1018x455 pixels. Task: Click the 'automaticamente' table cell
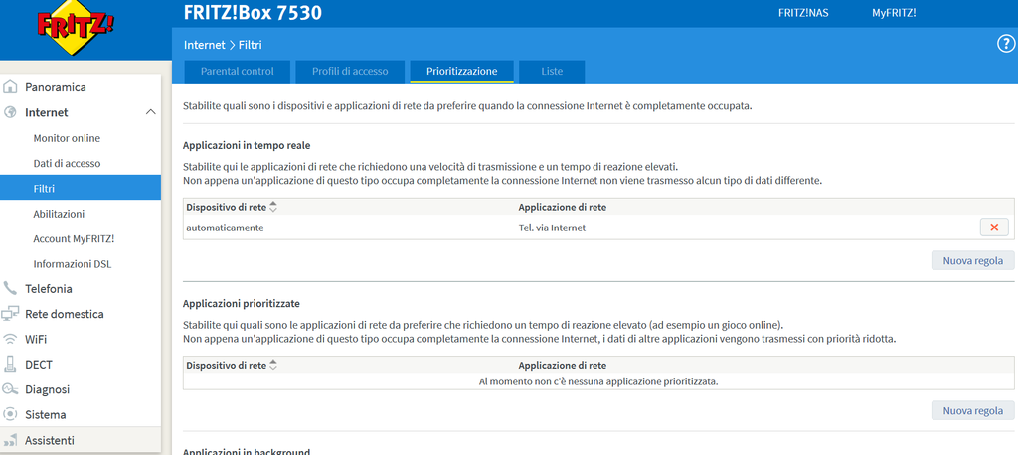(x=225, y=227)
